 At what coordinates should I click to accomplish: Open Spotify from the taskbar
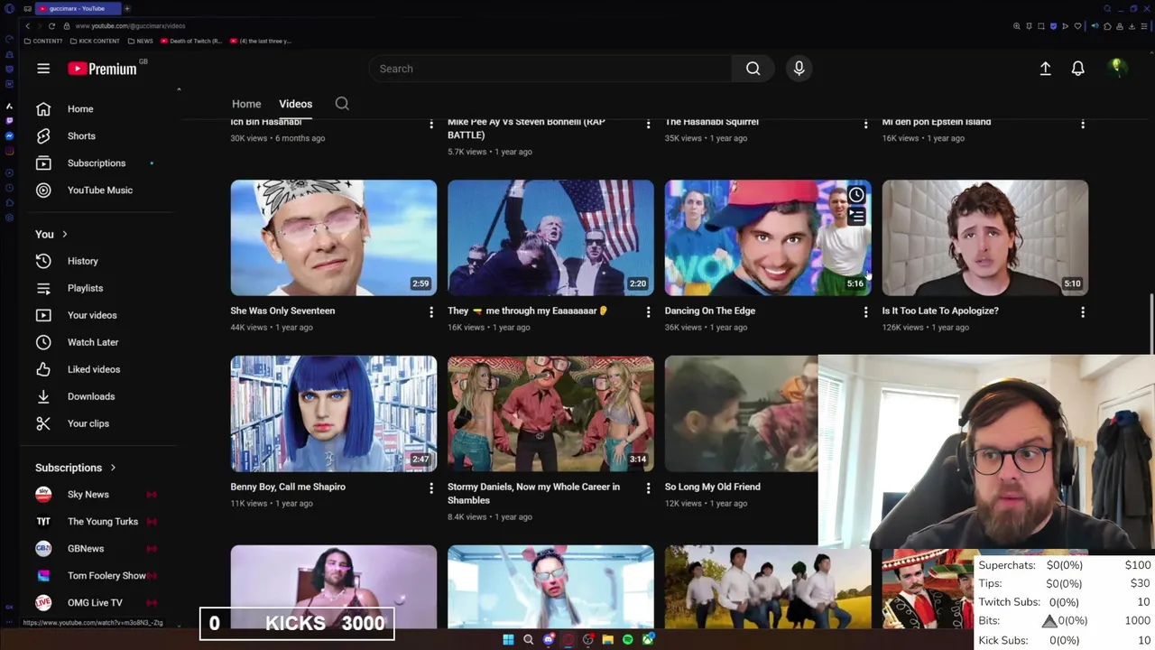(x=627, y=640)
